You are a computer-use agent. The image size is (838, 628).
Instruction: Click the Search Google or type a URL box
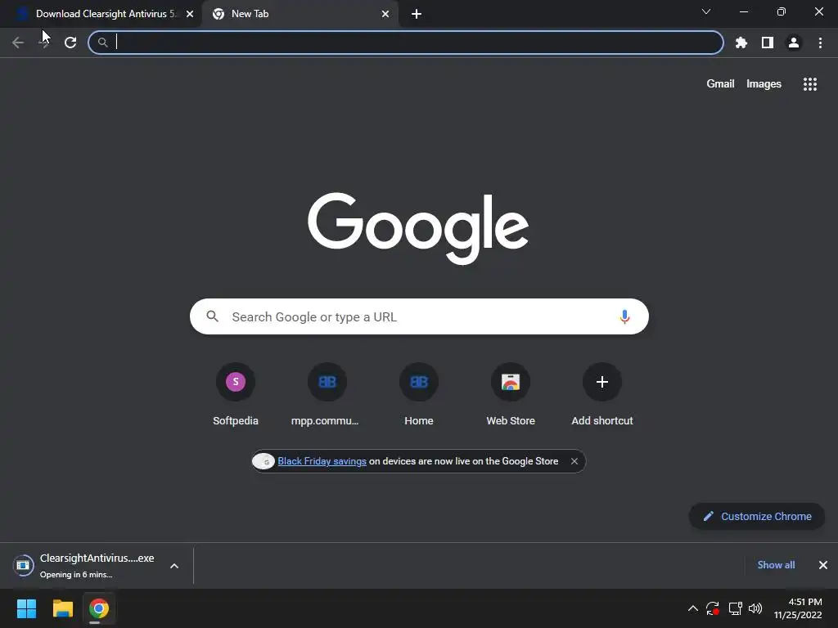click(x=419, y=316)
